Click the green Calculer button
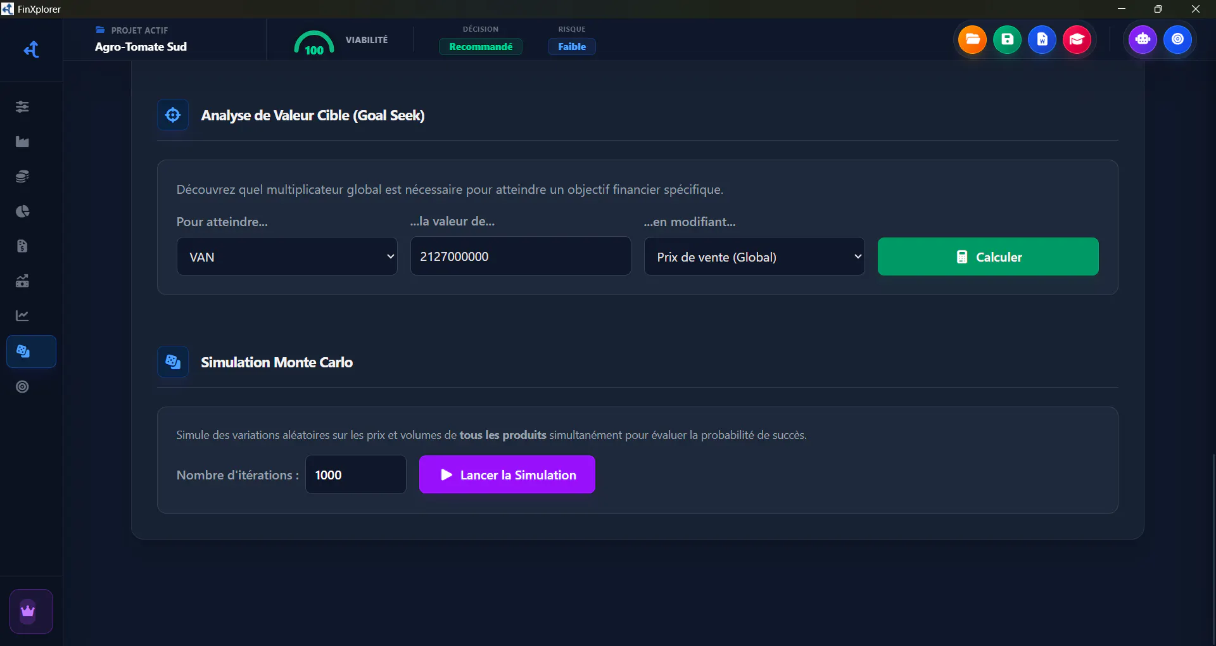1216x646 pixels. pyautogui.click(x=988, y=256)
